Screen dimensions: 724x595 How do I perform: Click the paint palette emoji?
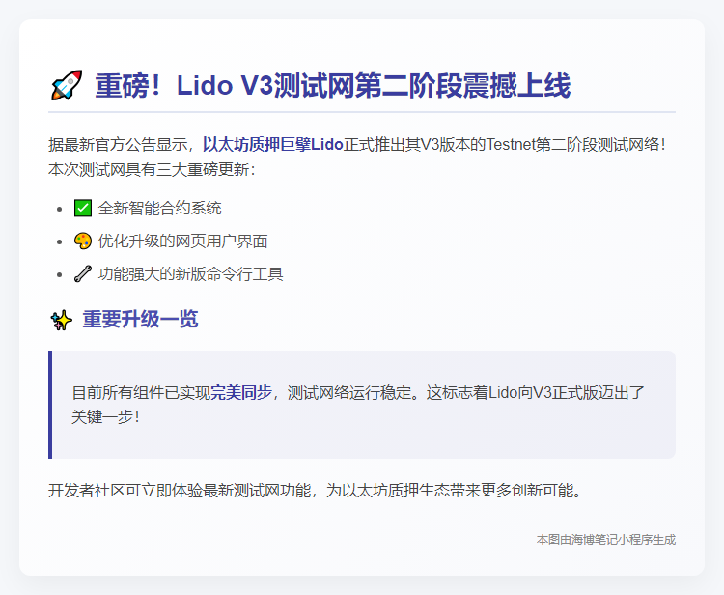[x=83, y=241]
